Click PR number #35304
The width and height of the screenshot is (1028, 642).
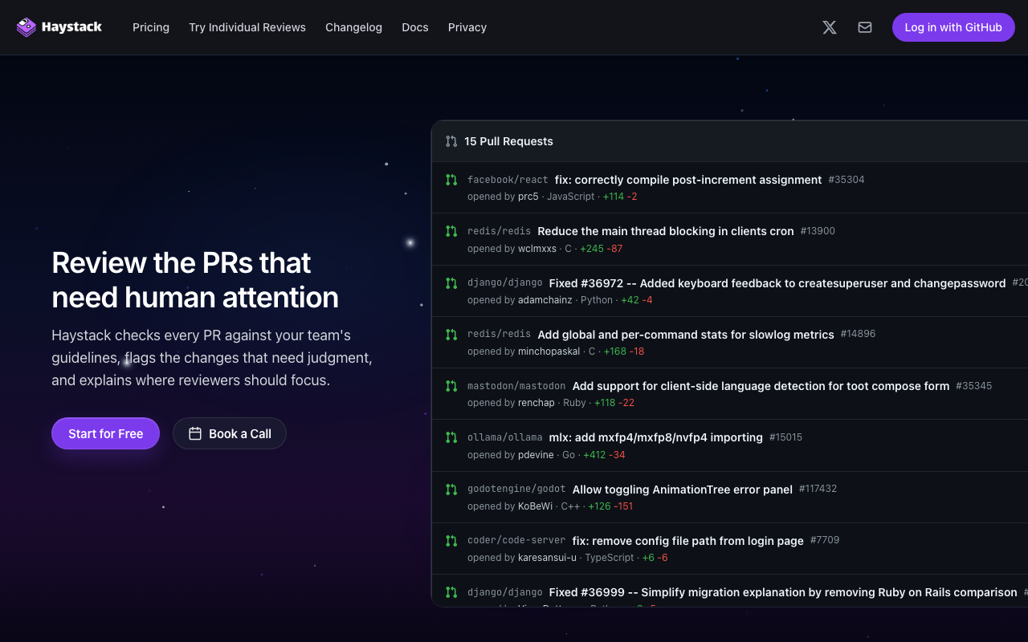[846, 180]
